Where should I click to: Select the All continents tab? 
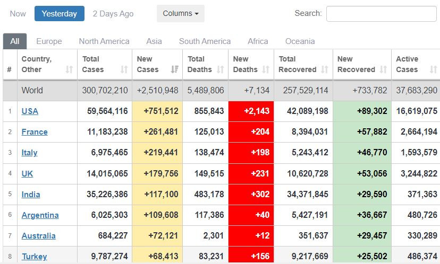tap(15, 41)
